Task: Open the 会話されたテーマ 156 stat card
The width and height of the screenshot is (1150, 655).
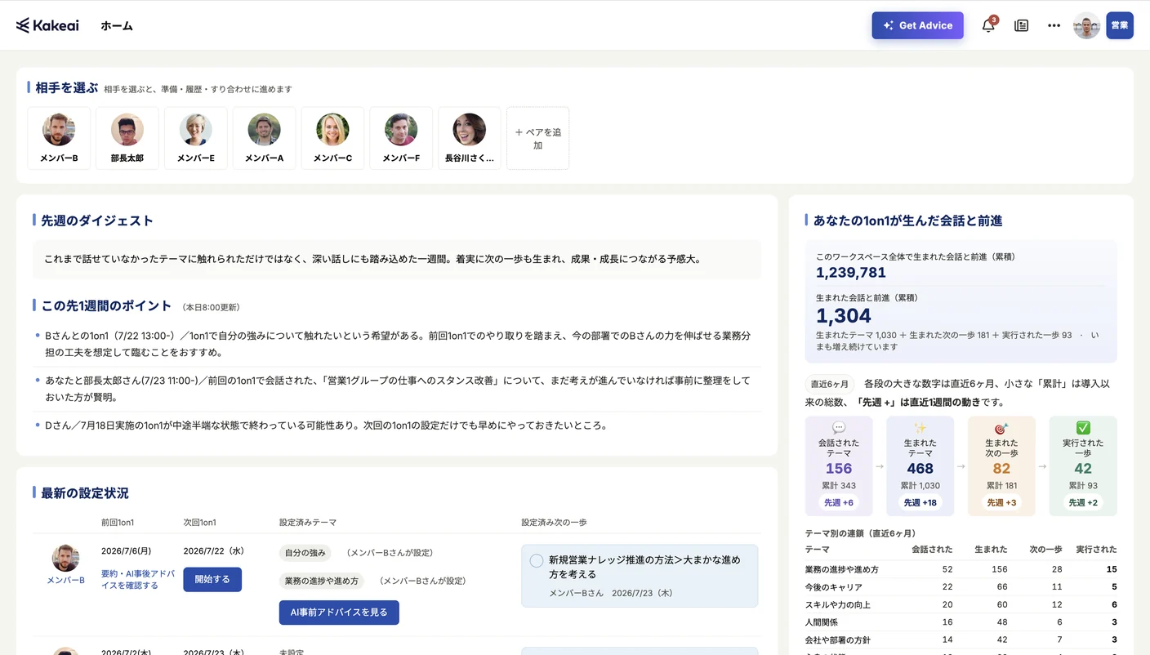Action: click(839, 466)
